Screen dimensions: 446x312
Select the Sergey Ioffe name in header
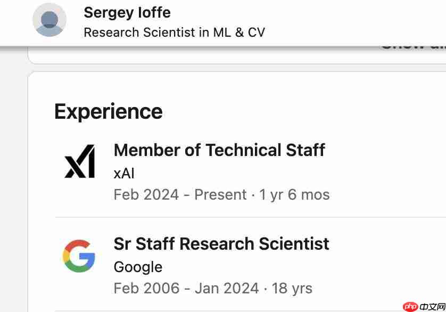point(127,12)
